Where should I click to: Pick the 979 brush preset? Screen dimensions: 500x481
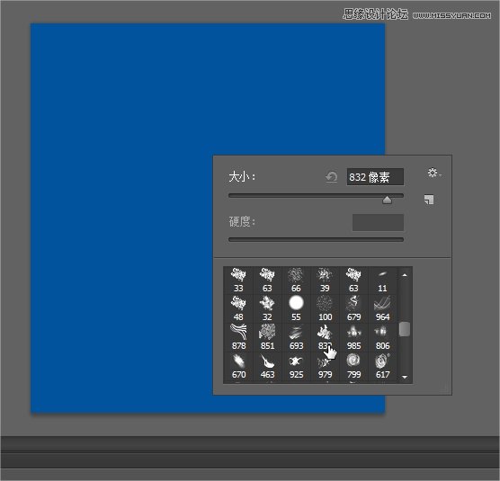point(325,366)
